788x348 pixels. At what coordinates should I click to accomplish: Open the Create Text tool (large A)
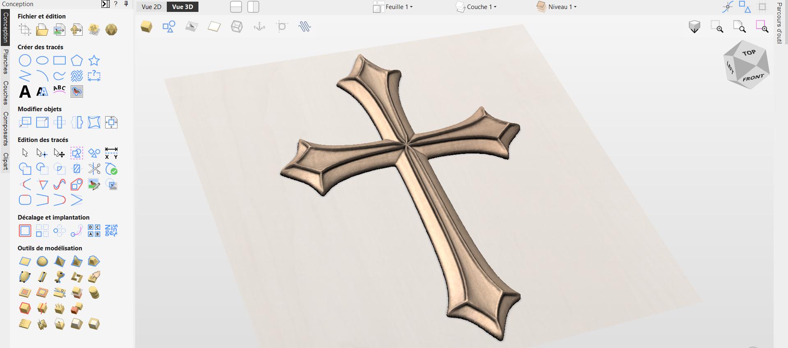click(25, 92)
